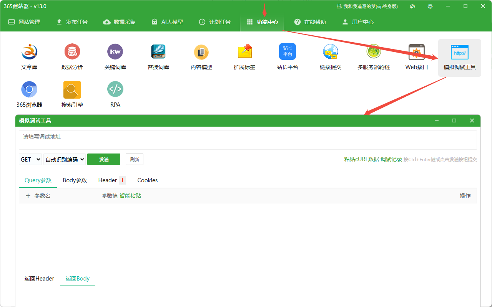Screen dimensions: 492x307
Task: Switch to the Cookies tab
Action: pyautogui.click(x=148, y=180)
